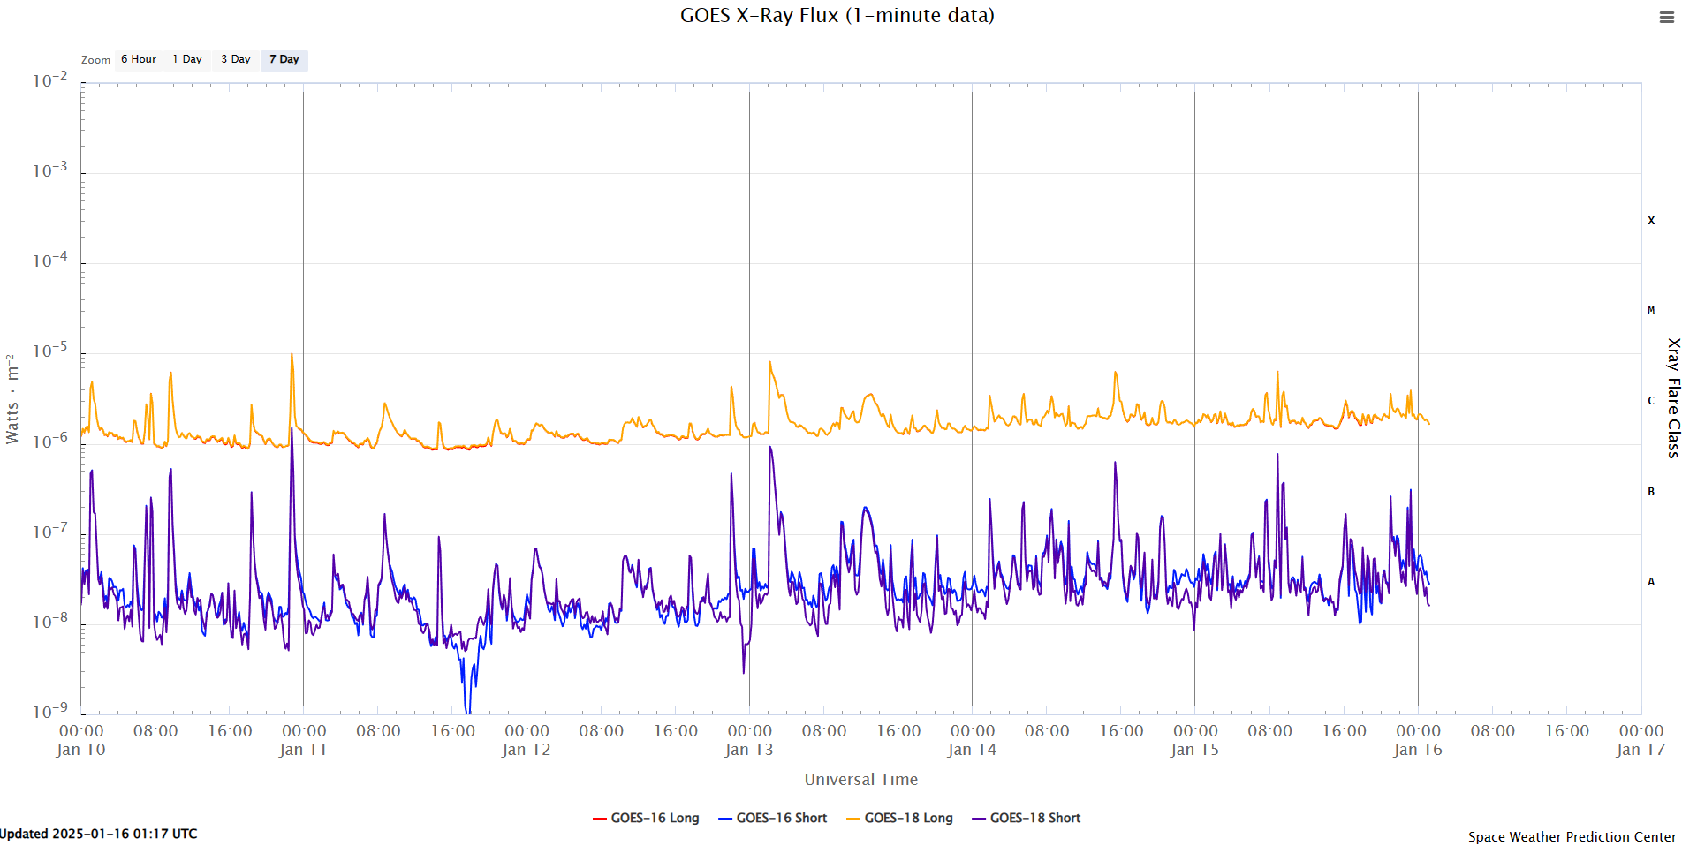Click the Jan 16 date axis label
The height and width of the screenshot is (846, 1682).
(x=1418, y=750)
